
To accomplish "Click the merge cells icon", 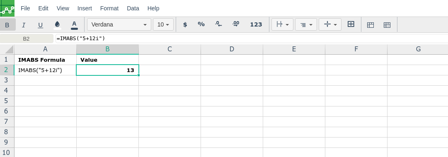I will 351,24.
